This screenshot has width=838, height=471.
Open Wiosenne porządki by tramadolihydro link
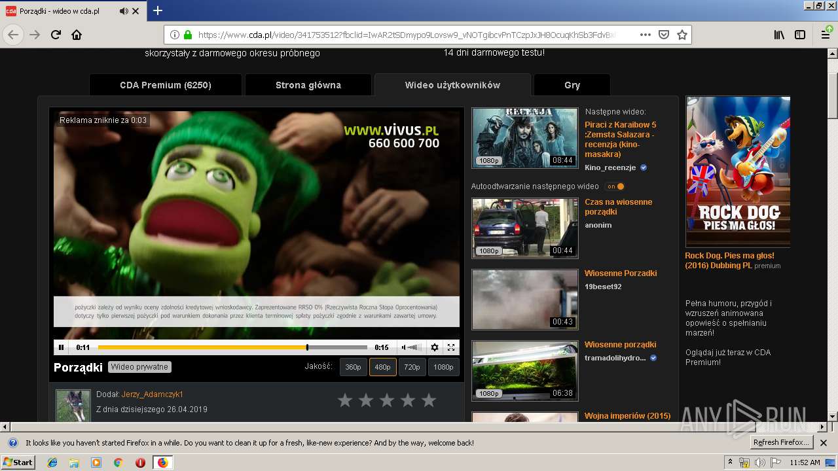coord(621,344)
